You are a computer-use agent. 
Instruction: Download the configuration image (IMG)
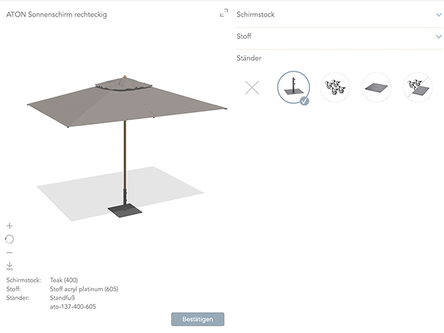[x=10, y=266]
